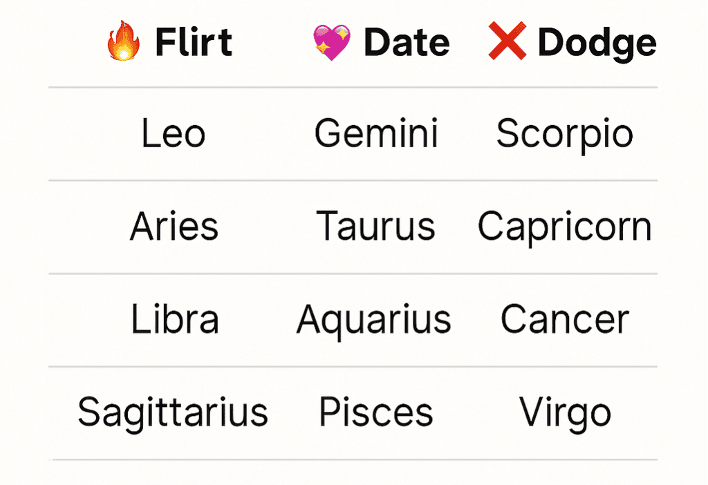
Task: Click the red X cross icon
Action: tap(507, 41)
